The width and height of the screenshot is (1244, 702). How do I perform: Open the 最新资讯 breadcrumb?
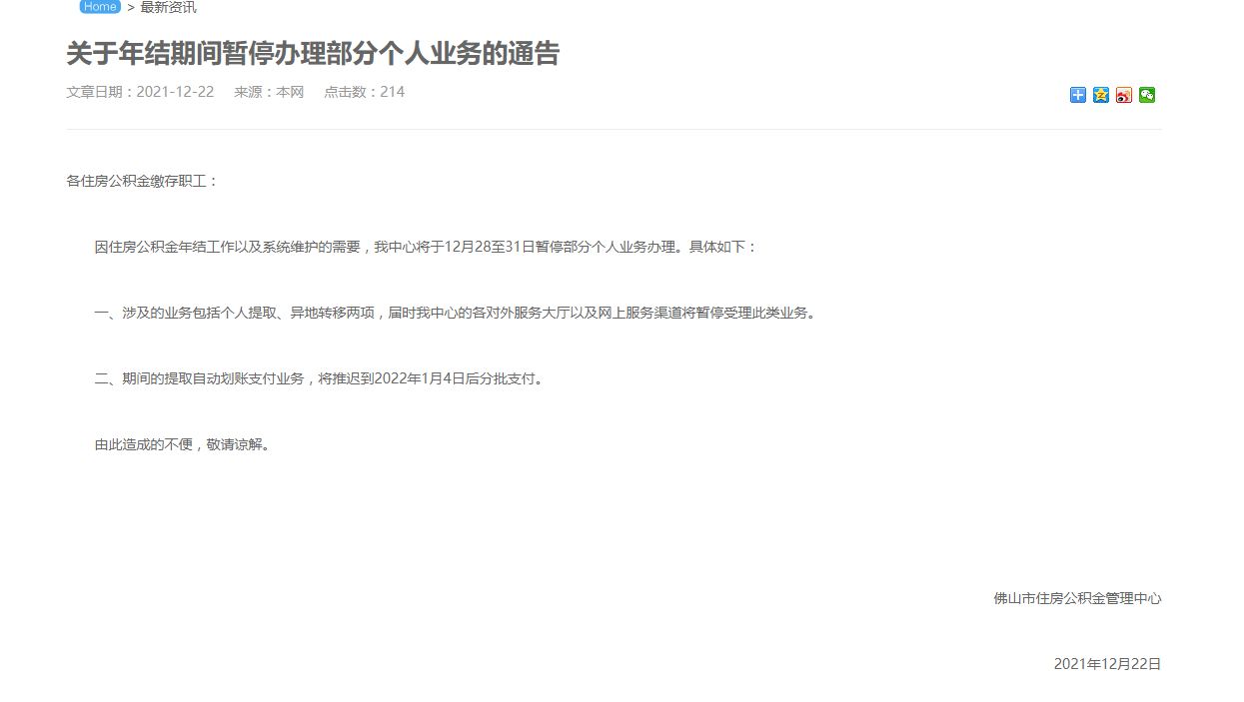point(168,7)
